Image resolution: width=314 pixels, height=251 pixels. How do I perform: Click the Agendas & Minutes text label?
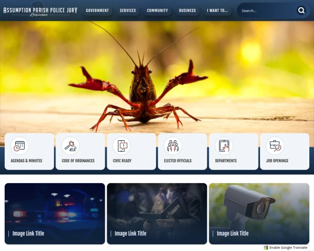pyautogui.click(x=26, y=161)
